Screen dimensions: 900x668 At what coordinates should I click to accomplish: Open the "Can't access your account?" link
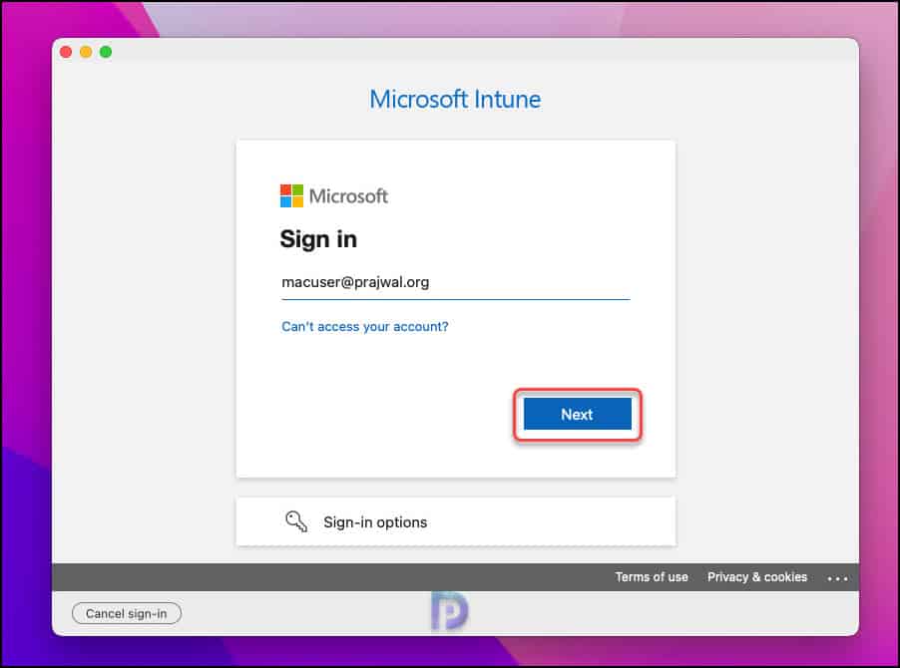click(x=364, y=327)
